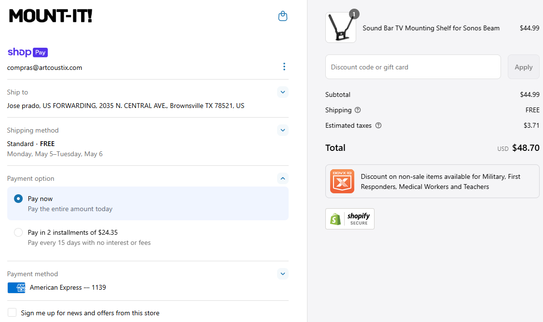Screen dimensions: 543x322
Task: Click the American Express card icon
Action: (x=16, y=287)
